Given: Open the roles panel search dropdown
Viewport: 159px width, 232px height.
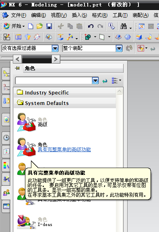Looking at the screenshot, I should tap(95, 81).
